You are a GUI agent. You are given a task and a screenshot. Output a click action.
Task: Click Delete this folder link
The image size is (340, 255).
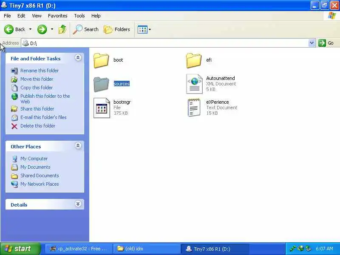click(x=38, y=126)
